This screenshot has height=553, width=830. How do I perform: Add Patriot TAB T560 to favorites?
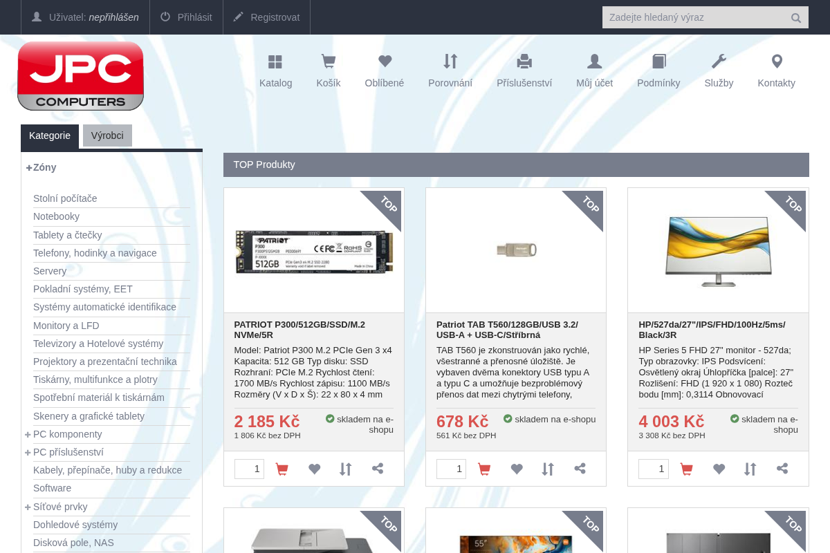click(517, 469)
